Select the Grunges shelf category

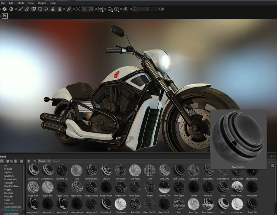click(x=10, y=176)
